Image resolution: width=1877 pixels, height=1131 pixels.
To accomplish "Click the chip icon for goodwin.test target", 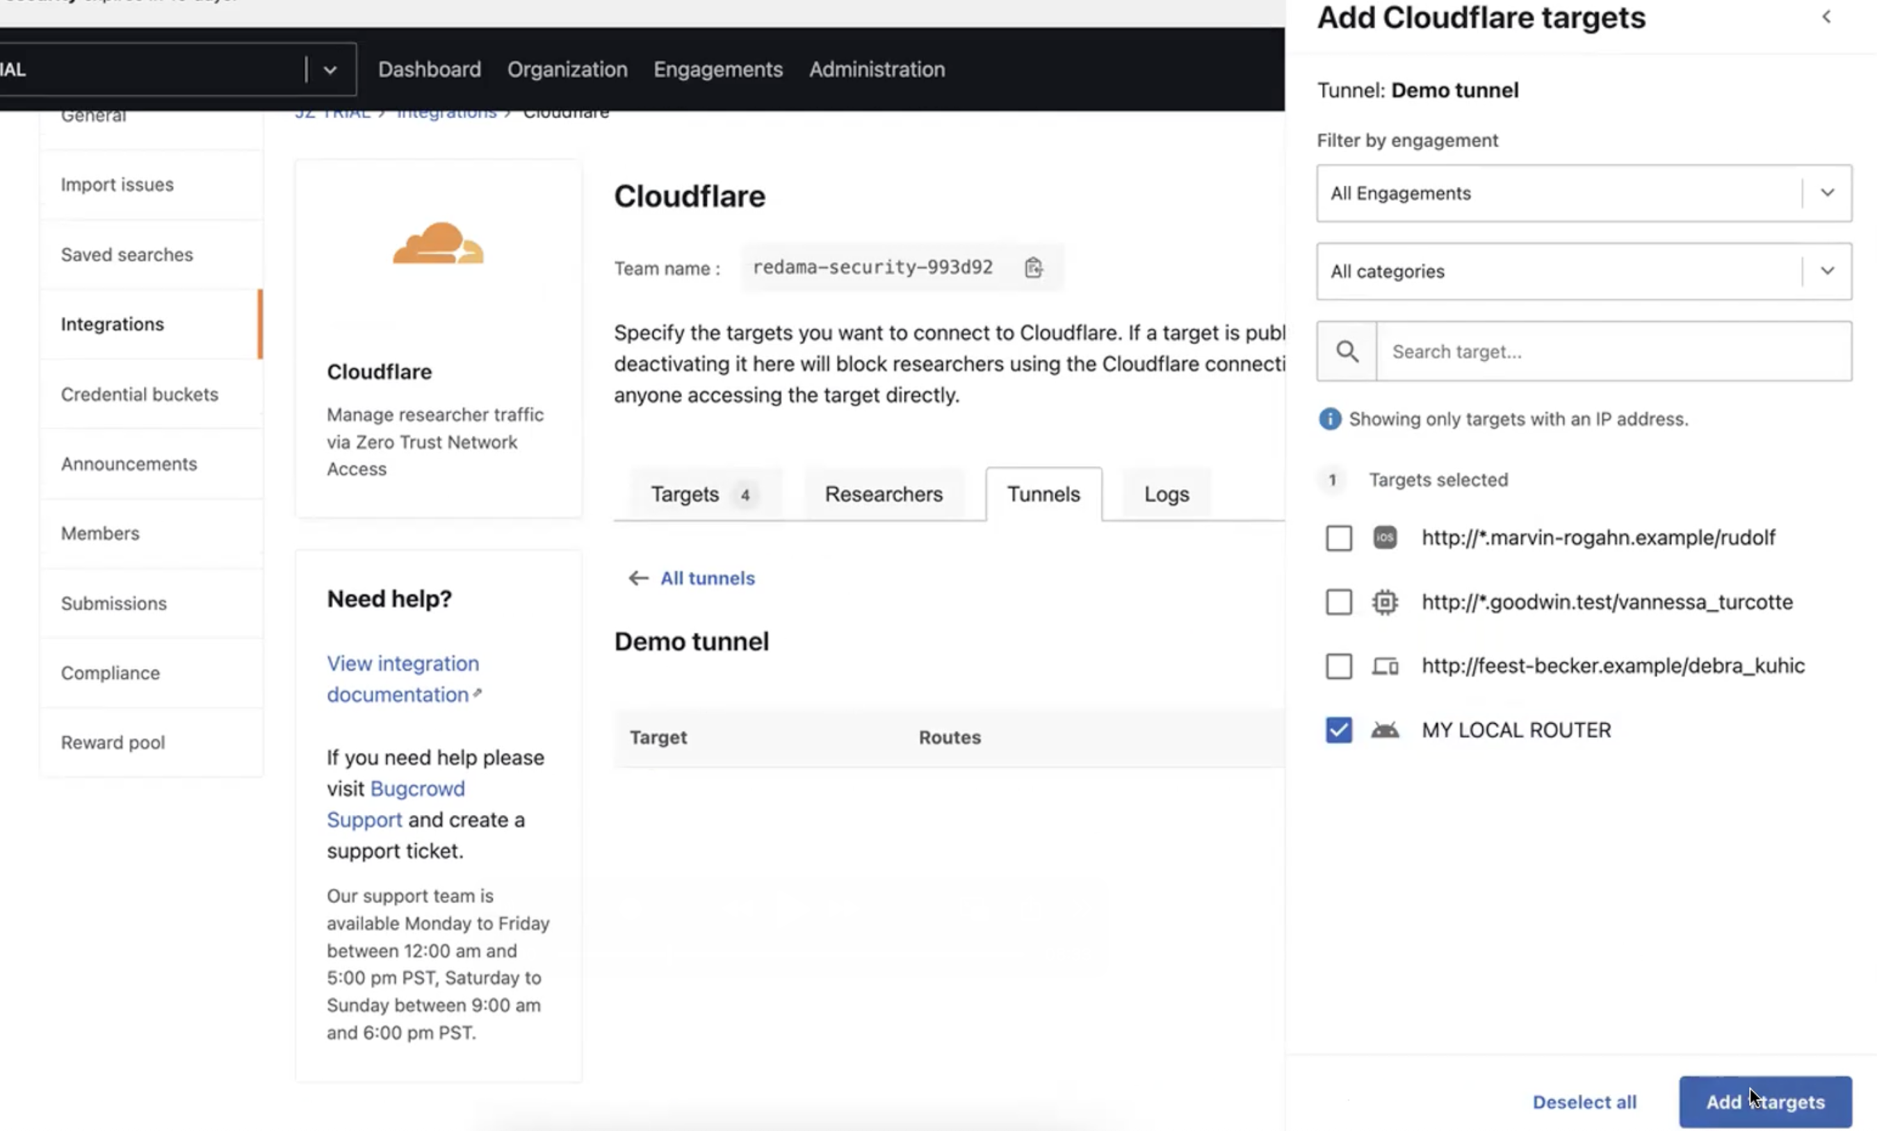I will (1385, 602).
